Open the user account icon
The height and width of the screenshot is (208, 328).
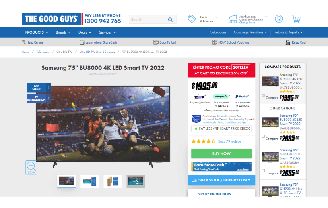279,19
